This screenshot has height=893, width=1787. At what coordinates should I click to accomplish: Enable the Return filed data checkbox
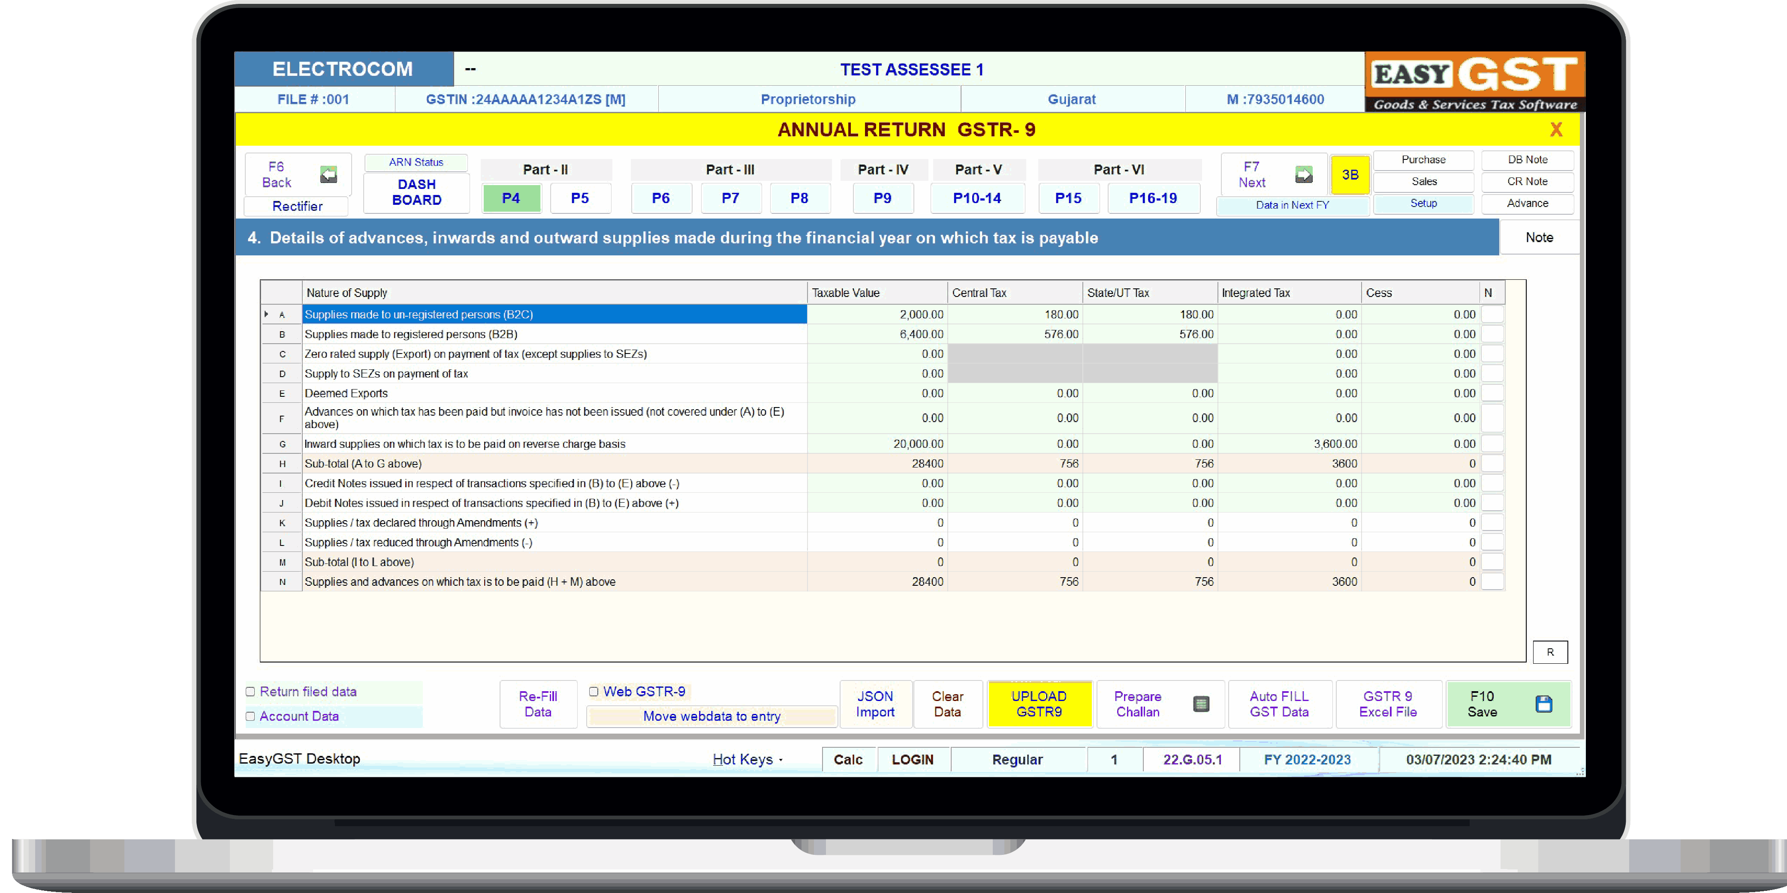[250, 691]
